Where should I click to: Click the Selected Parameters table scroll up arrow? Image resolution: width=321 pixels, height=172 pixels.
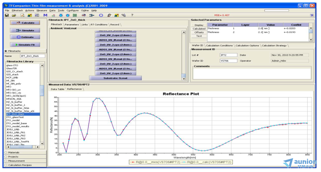[x=311, y=28]
